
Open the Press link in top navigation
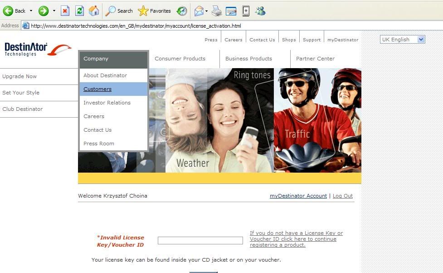[211, 40]
